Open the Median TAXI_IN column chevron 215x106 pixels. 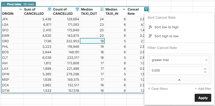(x=124, y=9)
